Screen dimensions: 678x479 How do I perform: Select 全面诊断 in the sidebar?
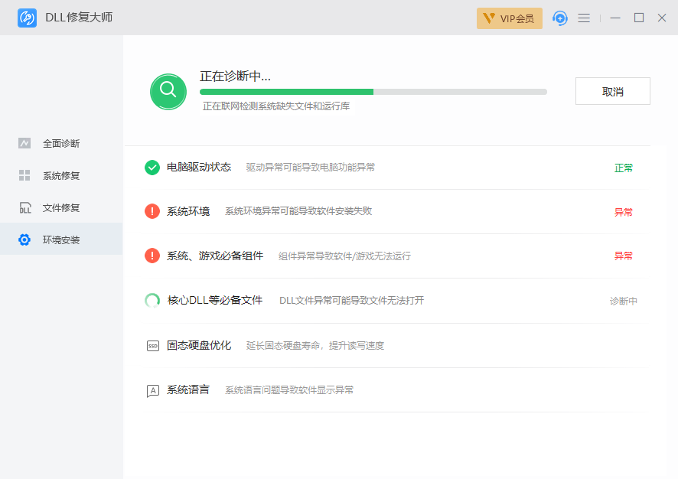click(x=60, y=143)
